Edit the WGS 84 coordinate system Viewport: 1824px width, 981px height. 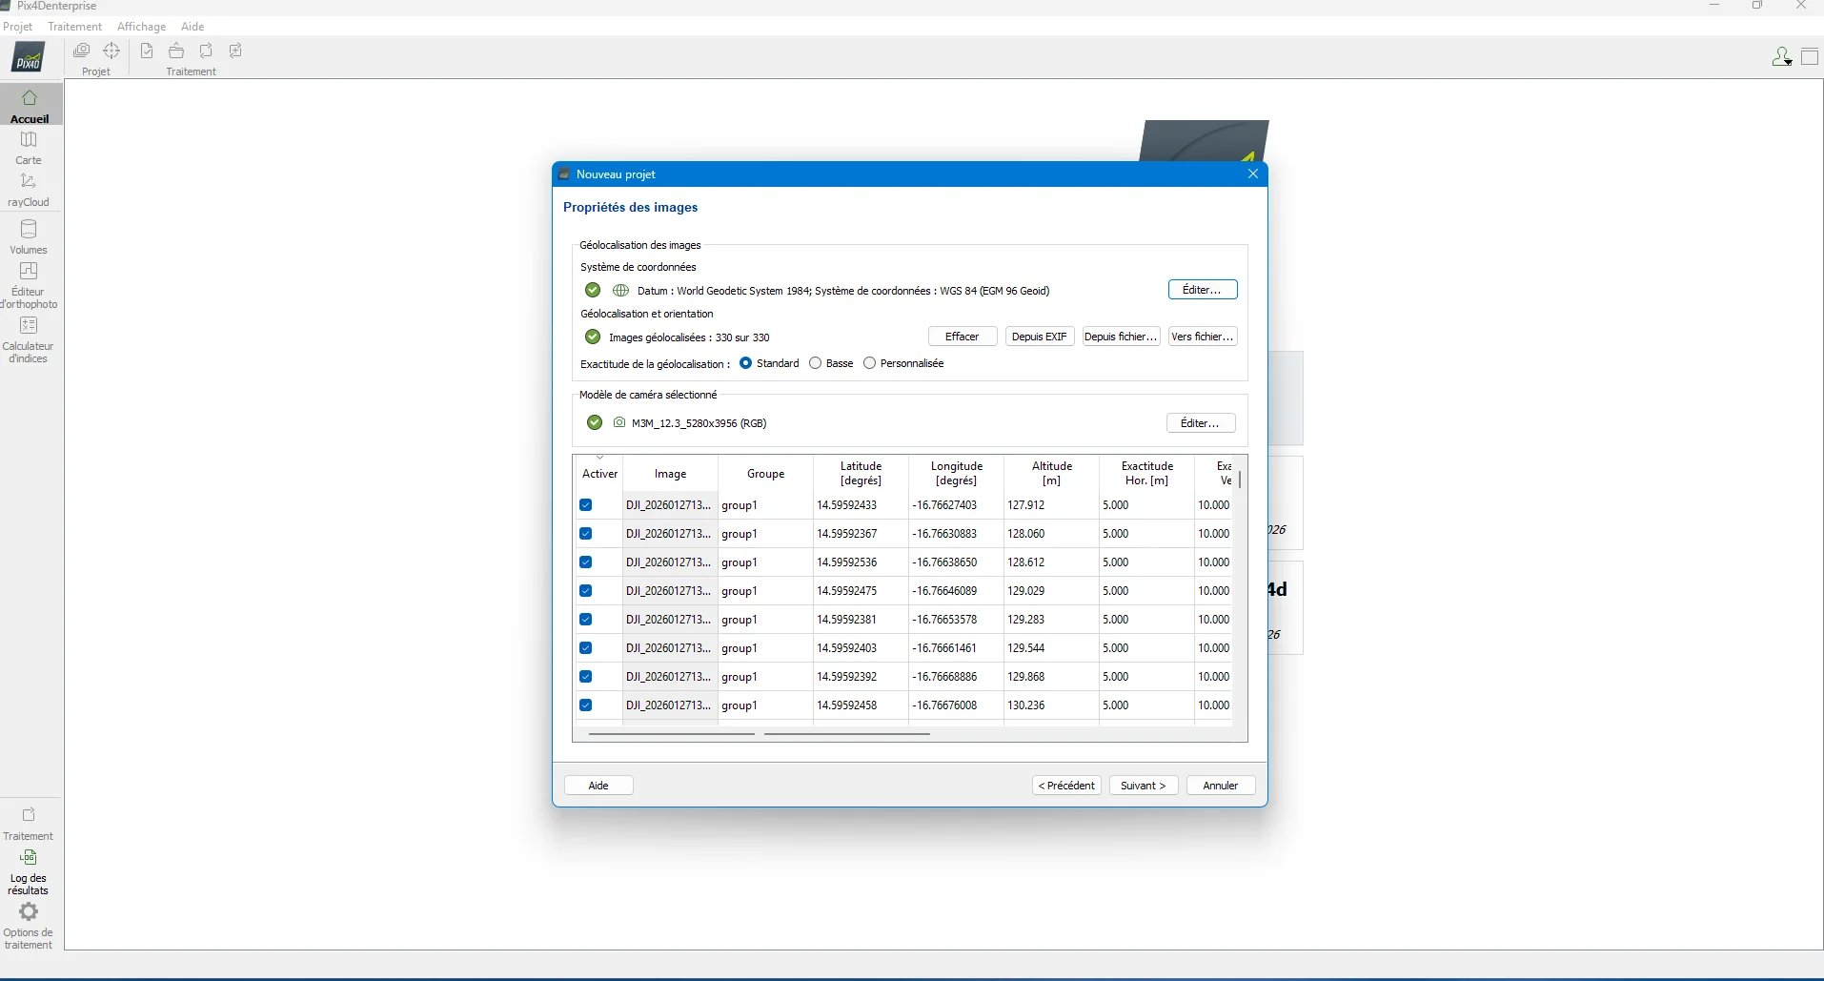pos(1203,290)
